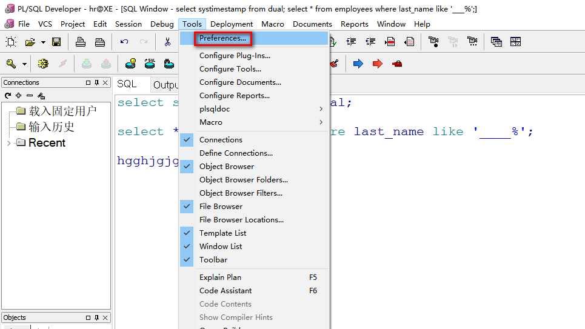This screenshot has width=585, height=329.
Task: Click the remove connection minus icon
Action: coord(30,96)
